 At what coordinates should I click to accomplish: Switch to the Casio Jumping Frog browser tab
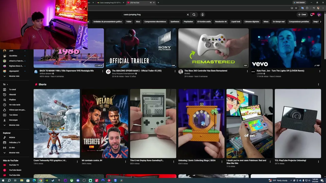tap(111, 3)
